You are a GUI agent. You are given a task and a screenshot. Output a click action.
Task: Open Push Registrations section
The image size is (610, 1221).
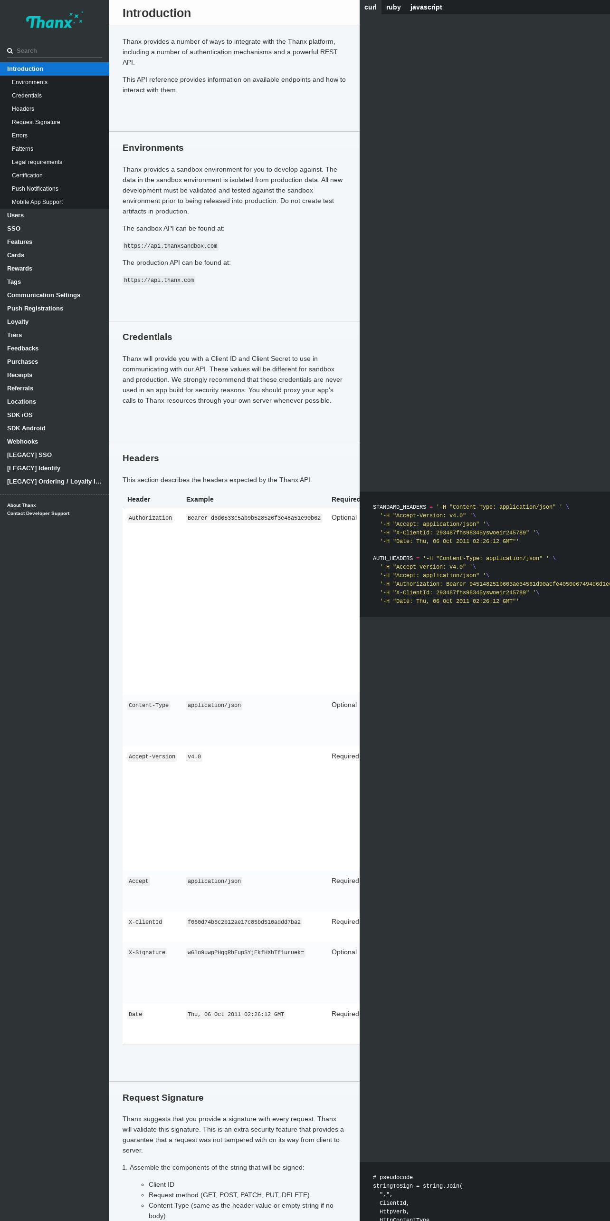point(55,309)
